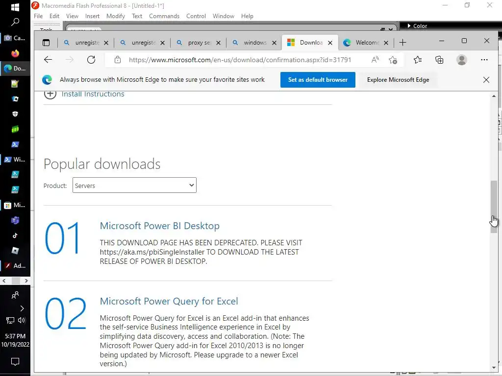Open the notification center icon
The width and height of the screenshot is (502, 376).
click(15, 361)
